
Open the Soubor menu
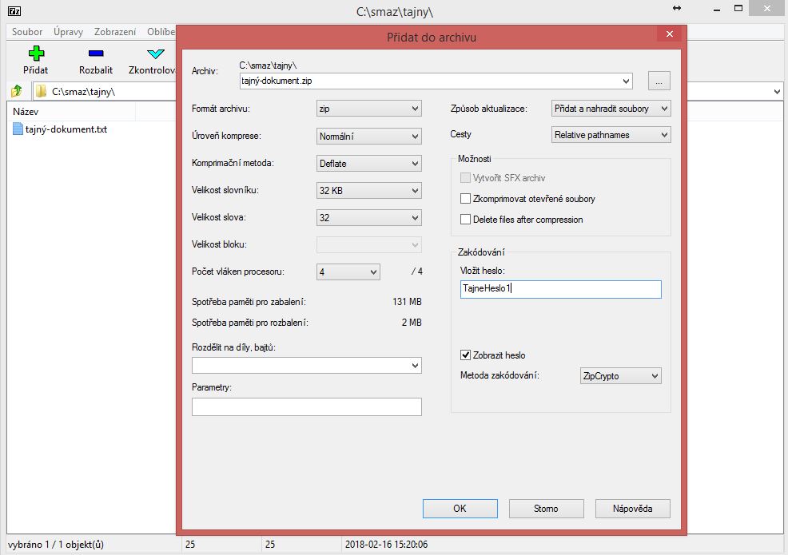click(27, 33)
